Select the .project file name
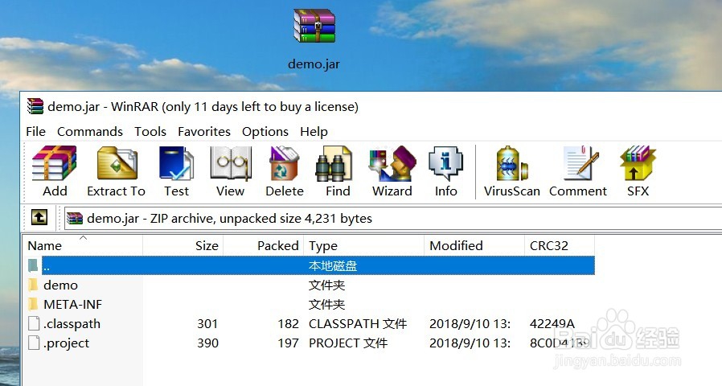The width and height of the screenshot is (722, 386). point(66,343)
